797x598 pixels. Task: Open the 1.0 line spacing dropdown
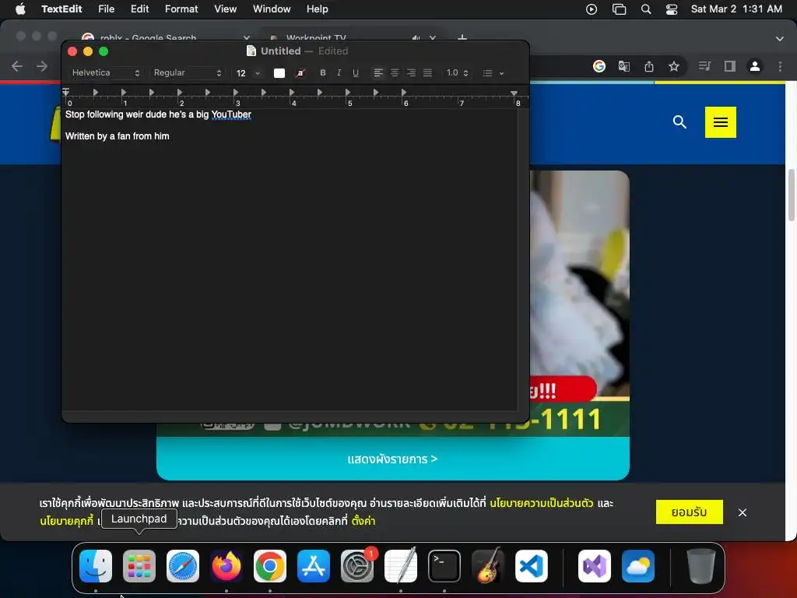point(456,72)
